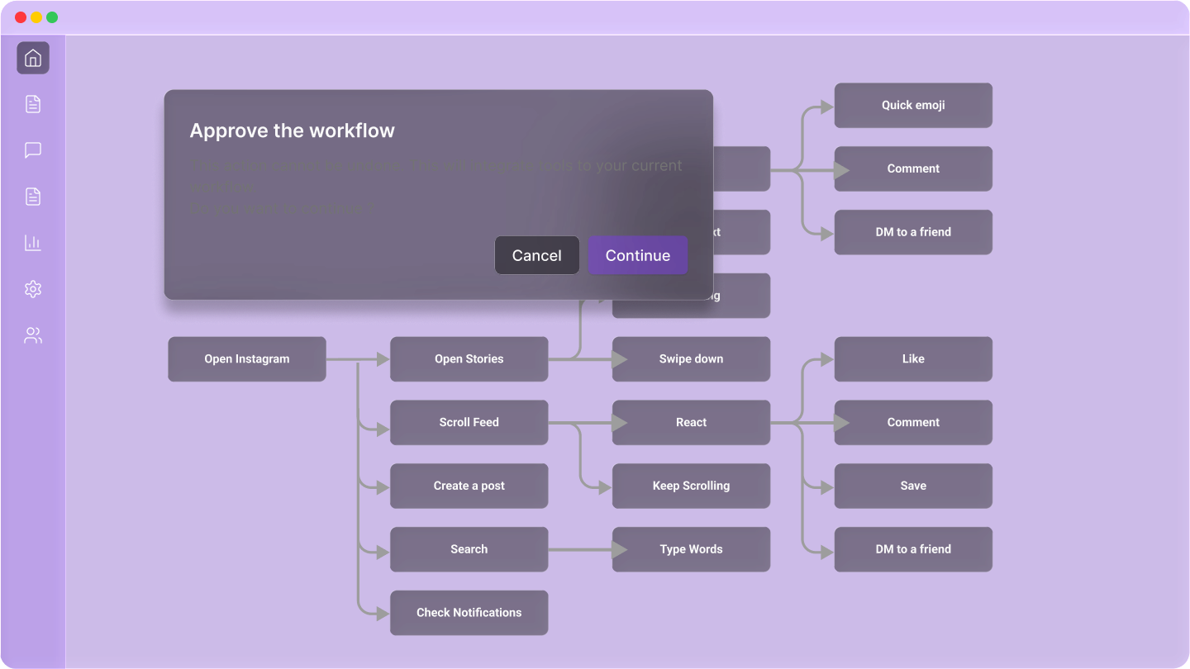Open the document icon below the chat bubble

click(x=33, y=197)
